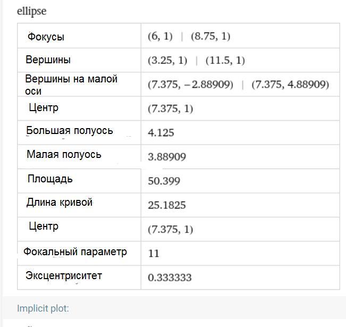Image resolution: width=346 pixels, height=327 pixels.
Task: Select the 'Вершины на малой оси' label
Action: click(x=71, y=85)
